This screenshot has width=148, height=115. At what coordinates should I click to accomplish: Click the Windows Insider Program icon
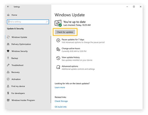click(x=8, y=100)
